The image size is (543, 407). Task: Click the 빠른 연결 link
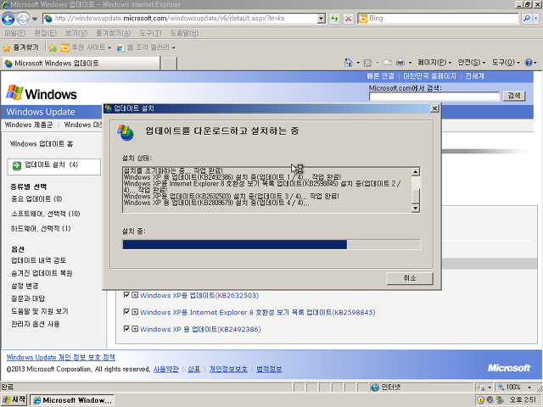pyautogui.click(x=380, y=75)
